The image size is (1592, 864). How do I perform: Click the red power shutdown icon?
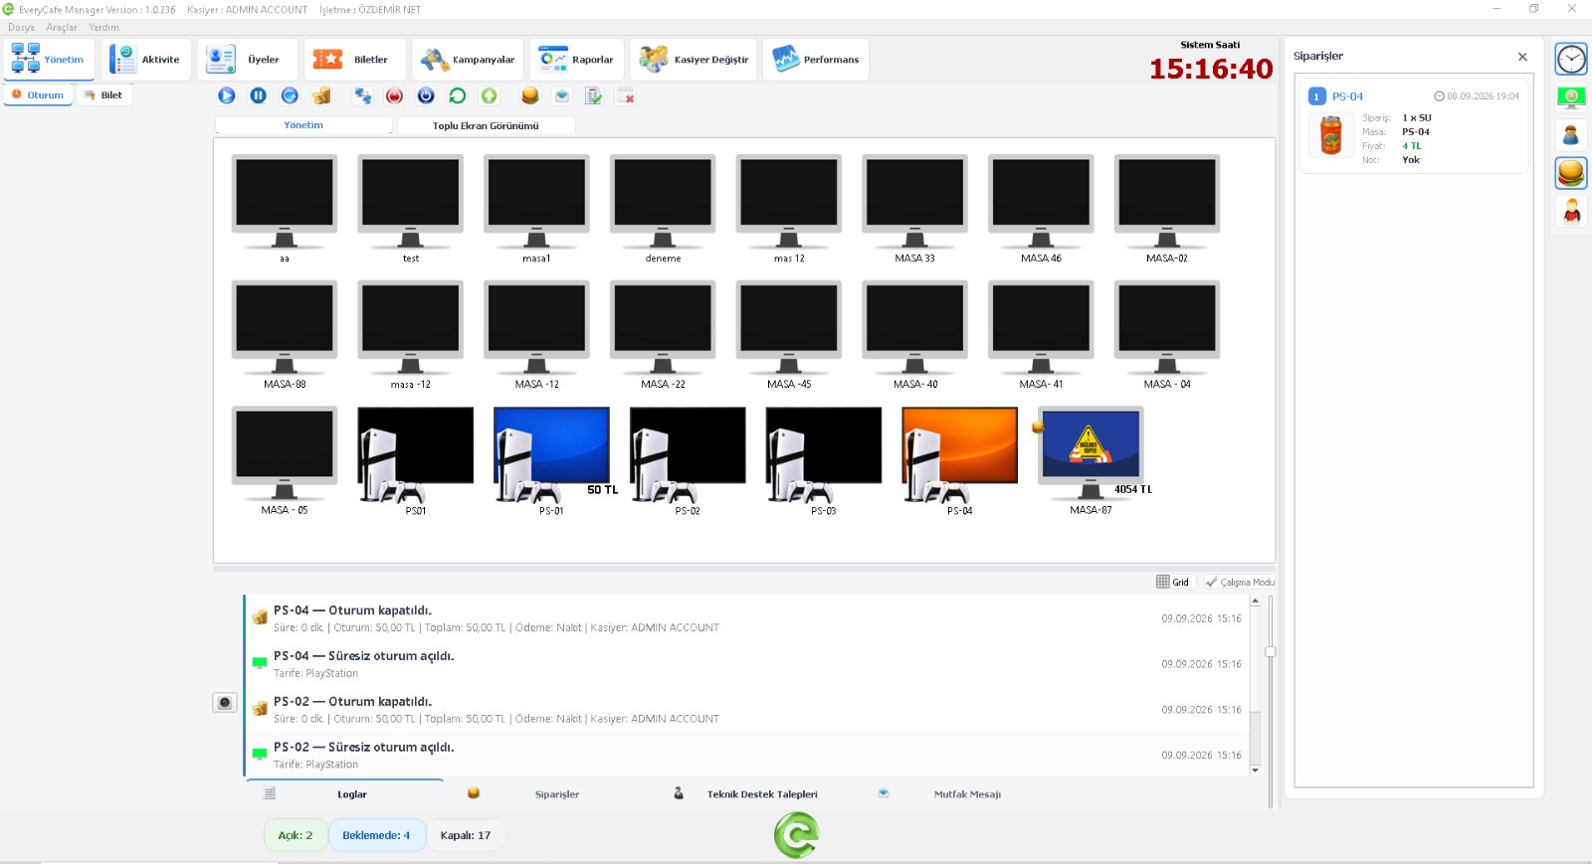[395, 95]
